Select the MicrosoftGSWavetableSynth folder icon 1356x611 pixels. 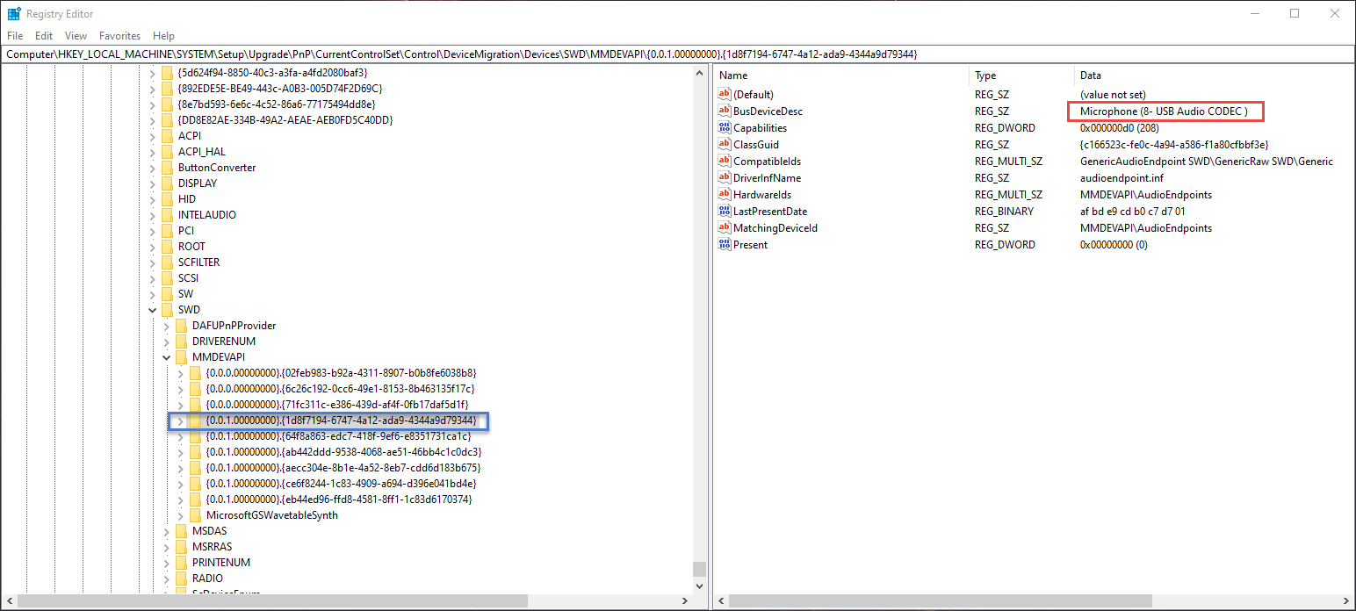(x=195, y=515)
